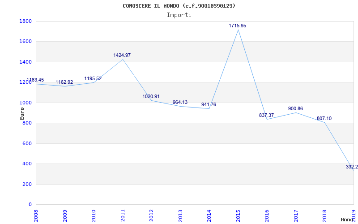Select the 2018 year axis label
Viewport: 358px width, 224px height.
(325, 216)
